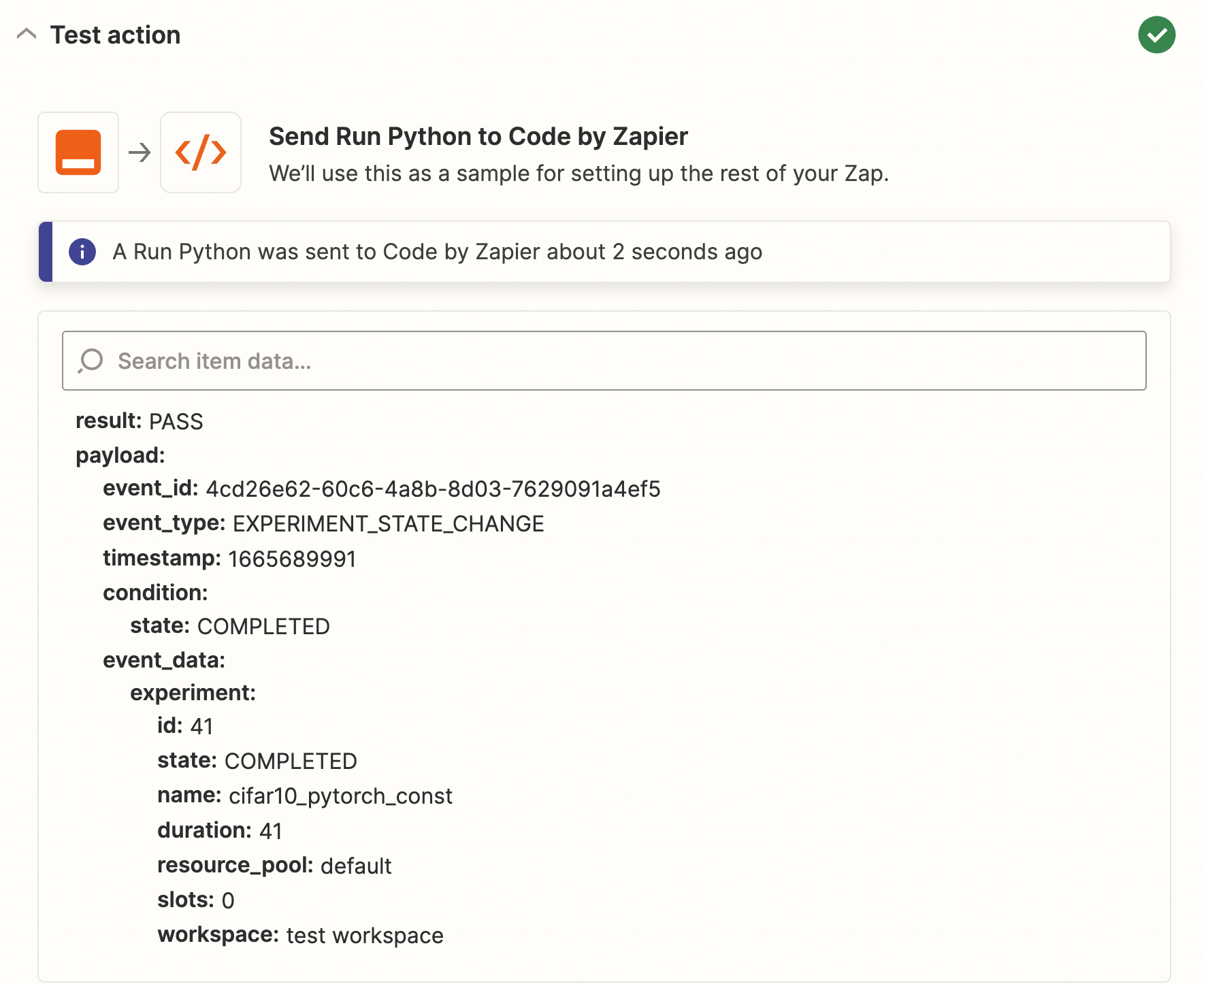Image resolution: width=1206 pixels, height=984 pixels.
Task: Select the event_type EXPERIMENT_STATE_CHANGE row
Action: coord(323,523)
